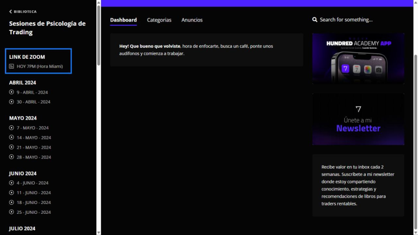418x235 pixels.
Task: Click play icon for 4 - JUNIO - 2024
Action: [12, 183]
